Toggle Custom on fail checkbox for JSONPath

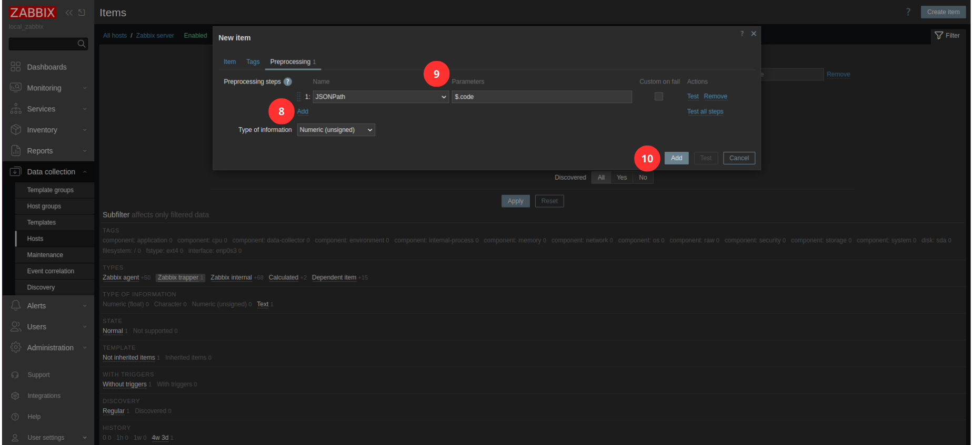659,97
